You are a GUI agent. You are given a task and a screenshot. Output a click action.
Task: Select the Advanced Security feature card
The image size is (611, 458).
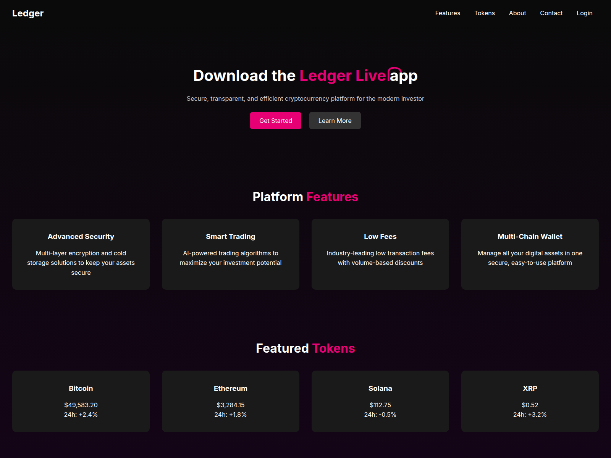81,254
